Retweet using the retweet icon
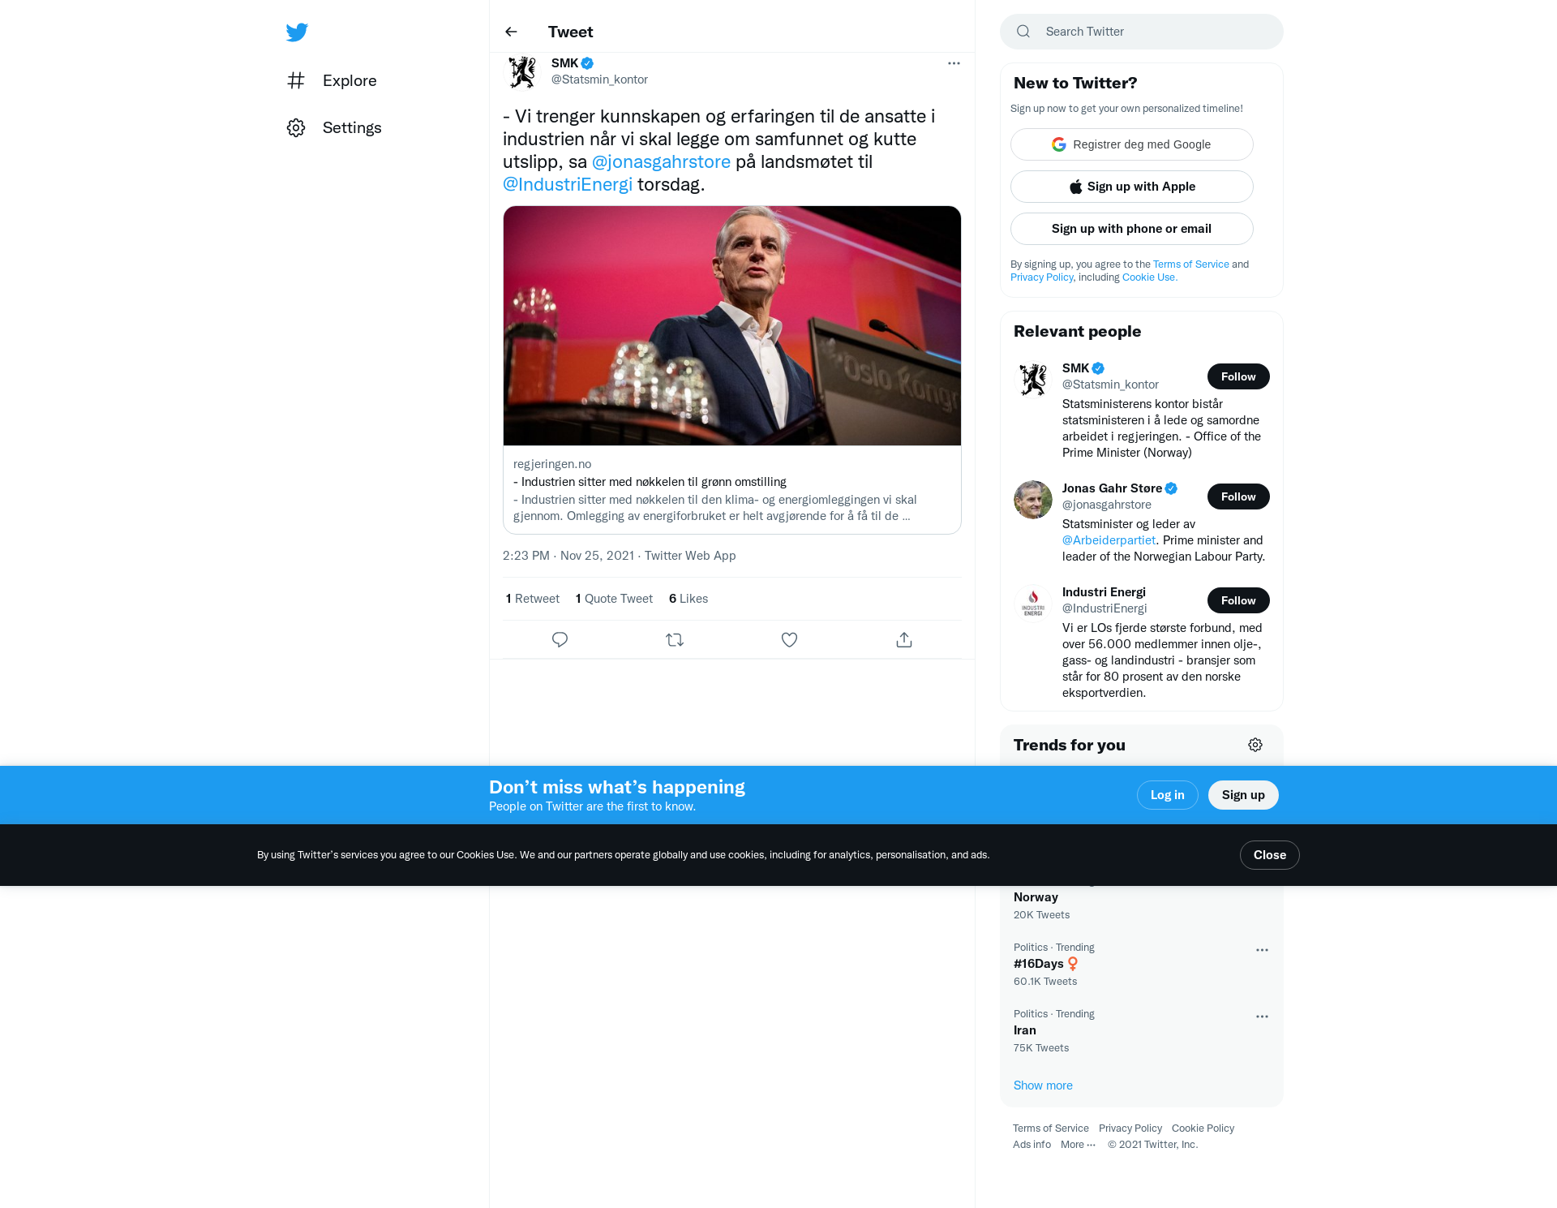The width and height of the screenshot is (1557, 1208). pos(675,639)
